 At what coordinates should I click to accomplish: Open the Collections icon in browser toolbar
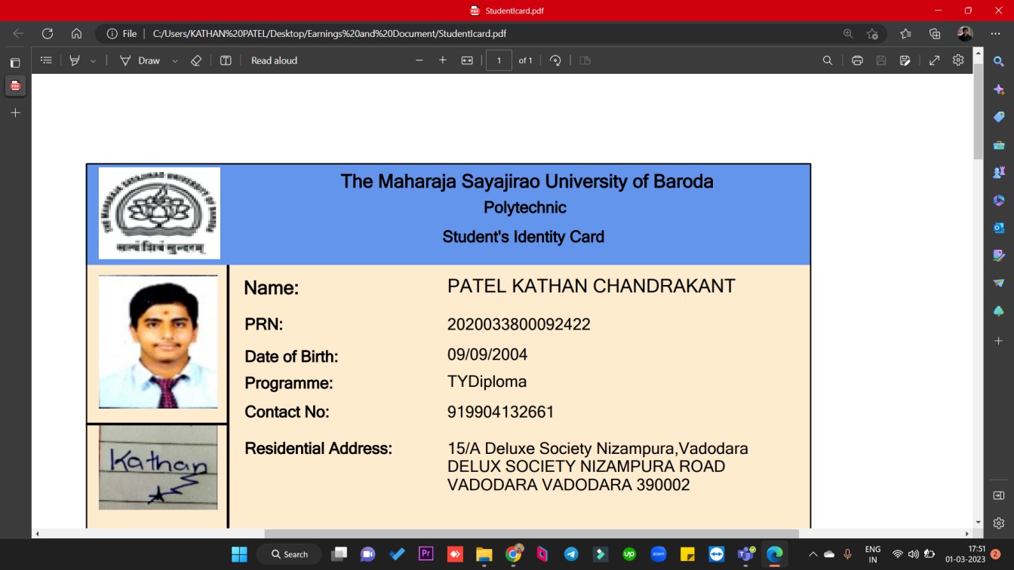point(935,33)
